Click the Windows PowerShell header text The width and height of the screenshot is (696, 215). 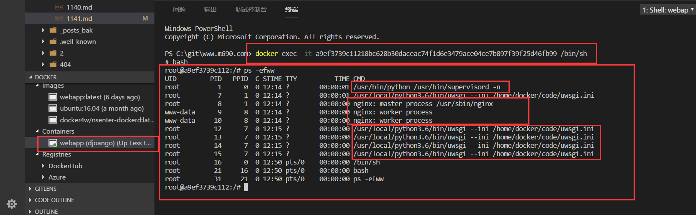[198, 28]
